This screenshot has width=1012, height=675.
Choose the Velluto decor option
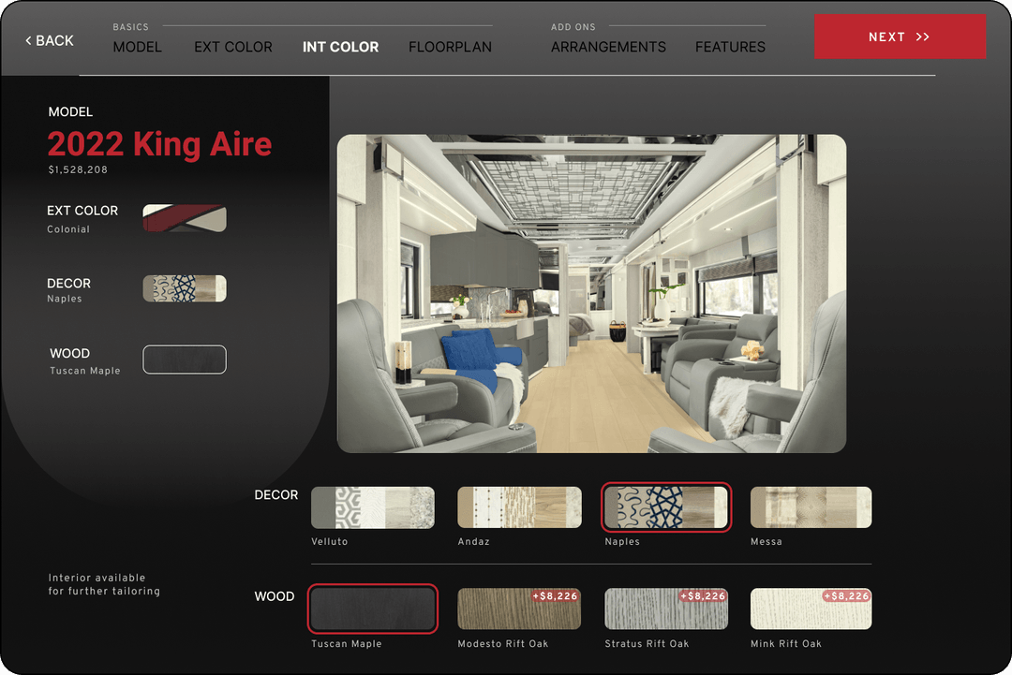pyautogui.click(x=373, y=507)
